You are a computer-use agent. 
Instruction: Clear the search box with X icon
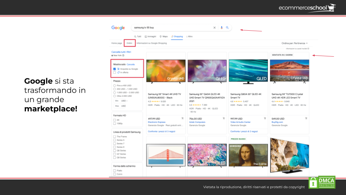pos(214,27)
